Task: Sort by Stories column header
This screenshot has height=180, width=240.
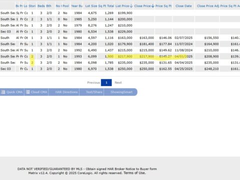Action: coord(32,6)
